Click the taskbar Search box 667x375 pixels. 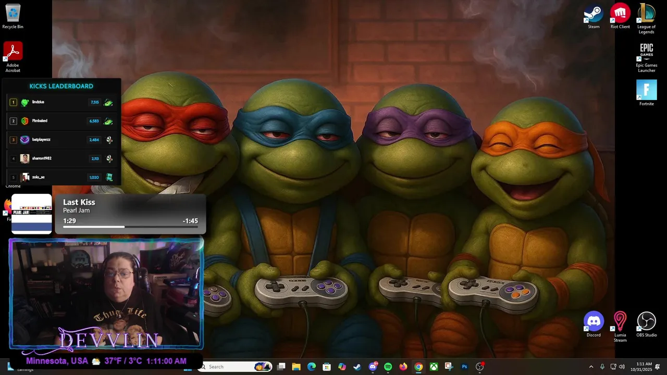point(236,367)
